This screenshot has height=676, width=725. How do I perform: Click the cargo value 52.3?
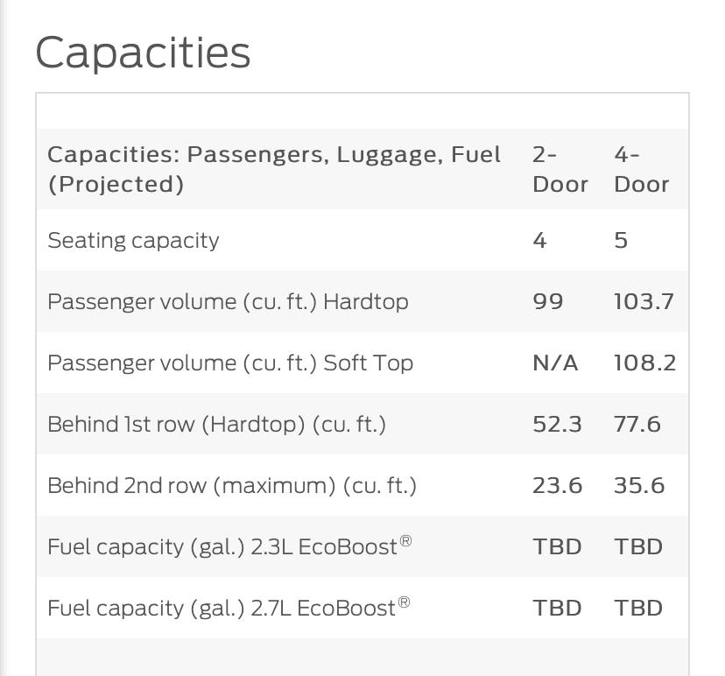(x=557, y=425)
